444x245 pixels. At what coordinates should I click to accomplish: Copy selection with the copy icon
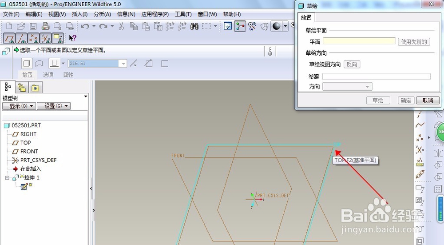tap(134, 26)
